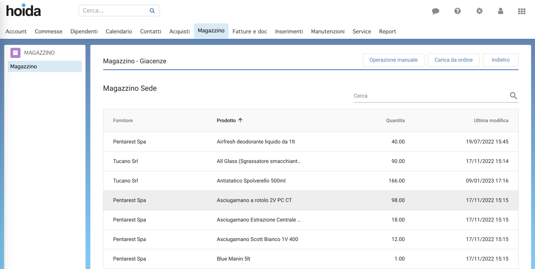Sort by Fornitore column header

coord(123,120)
